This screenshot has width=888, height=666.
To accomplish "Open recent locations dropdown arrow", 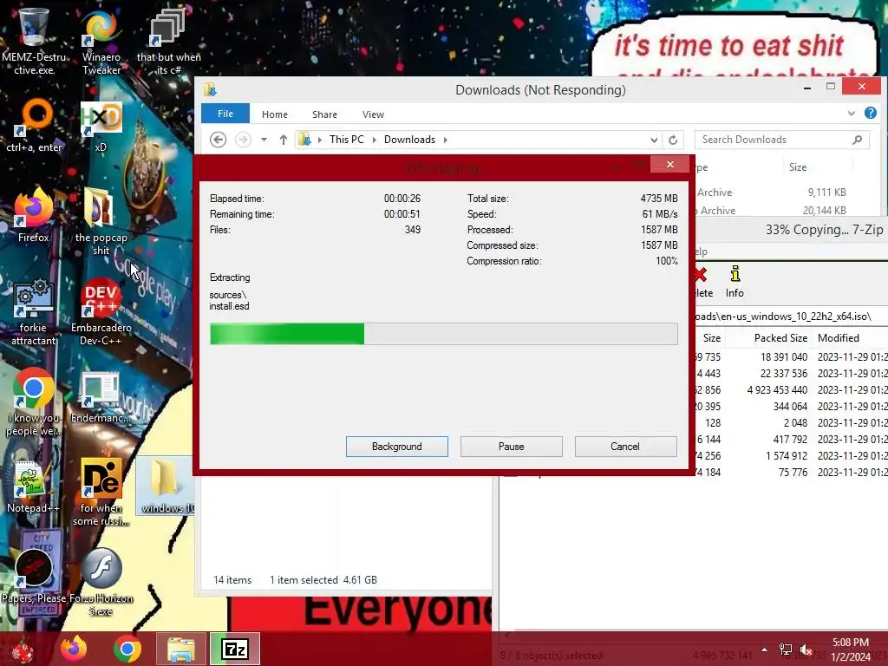I will point(264,140).
